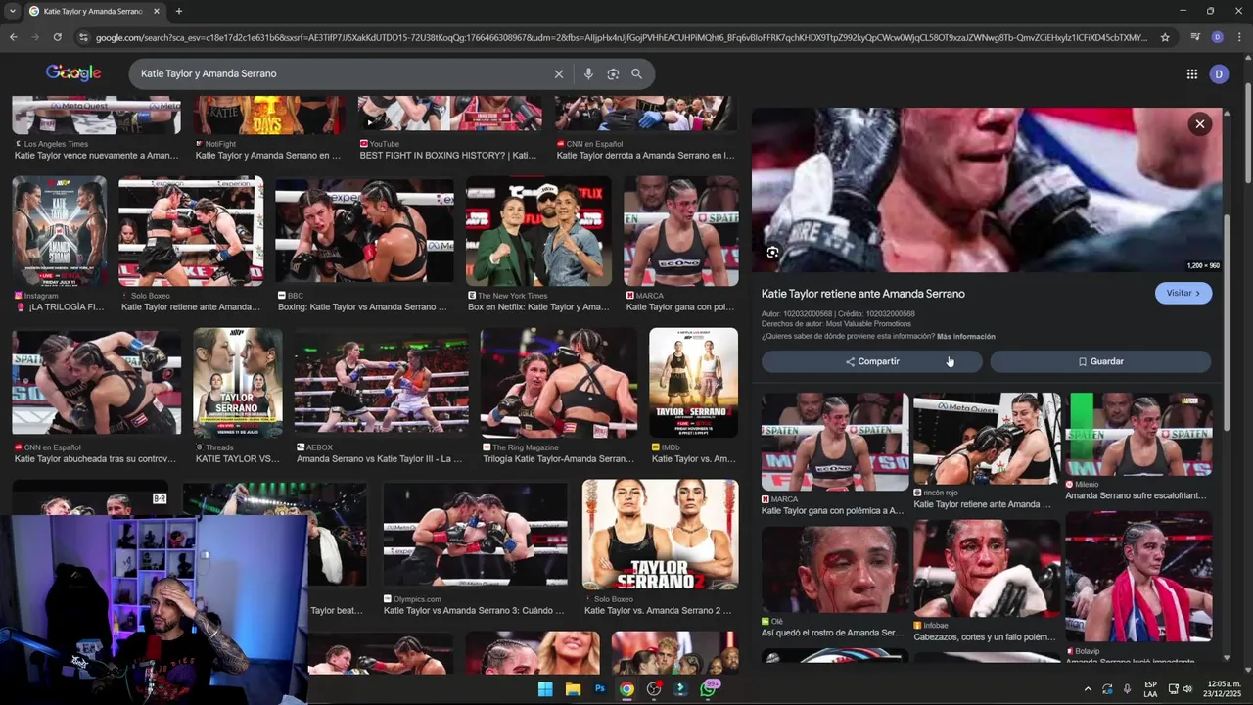The height and width of the screenshot is (705, 1253).
Task: Open volume control in system tray
Action: tap(1187, 689)
